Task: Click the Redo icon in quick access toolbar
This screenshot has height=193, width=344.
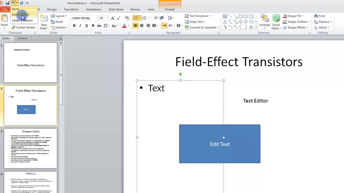Action: (x=21, y=3)
